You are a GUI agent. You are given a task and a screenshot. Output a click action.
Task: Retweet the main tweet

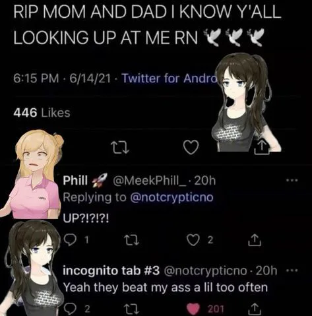[x=120, y=148]
